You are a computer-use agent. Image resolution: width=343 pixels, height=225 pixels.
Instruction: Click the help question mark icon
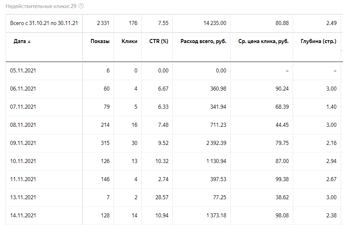(81, 6)
